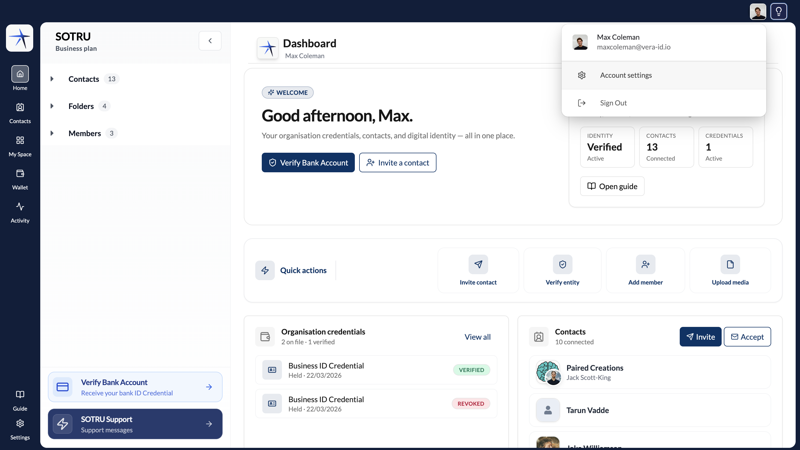Expand the Folders tree section
The width and height of the screenshot is (800, 450).
(52, 106)
